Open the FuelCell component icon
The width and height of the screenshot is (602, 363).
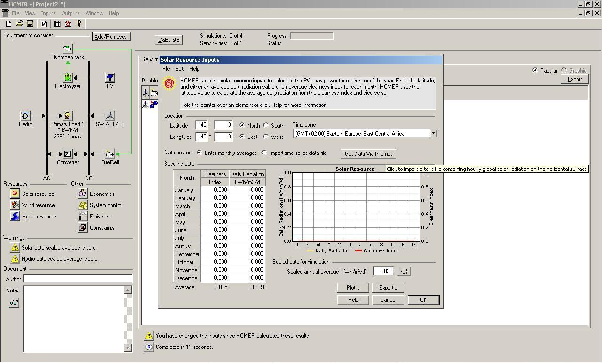coord(110,153)
